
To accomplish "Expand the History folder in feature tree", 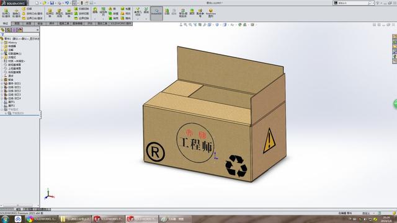I will [x=2, y=43].
